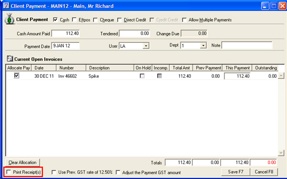This screenshot has height=179, width=287.
Task: Click the Cash Amount Paid field
Action: point(66,34)
